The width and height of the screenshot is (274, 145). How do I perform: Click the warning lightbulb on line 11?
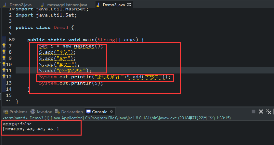pyautogui.click(x=4, y=70)
